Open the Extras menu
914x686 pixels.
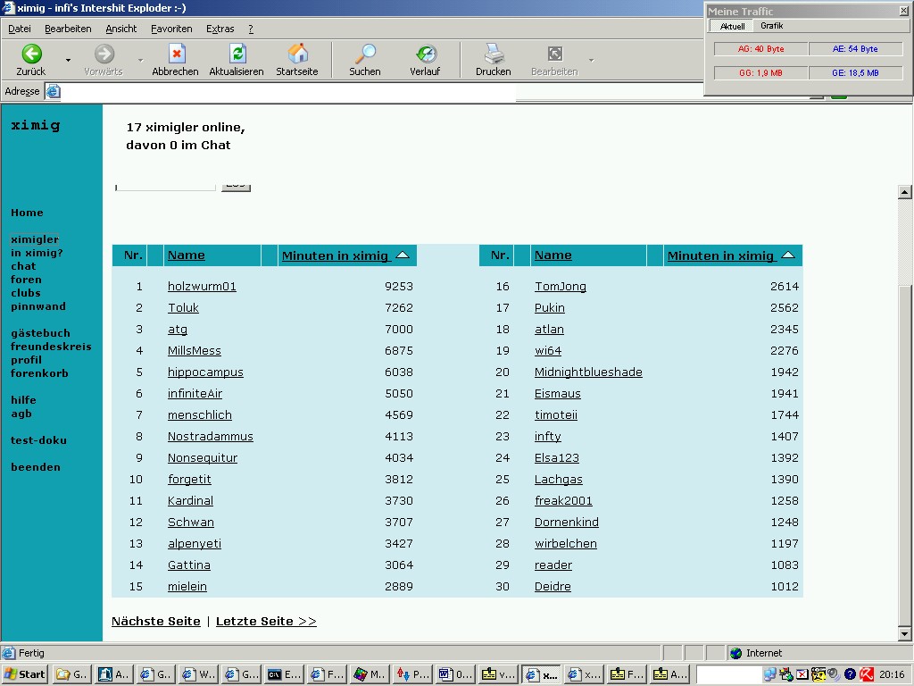click(220, 29)
